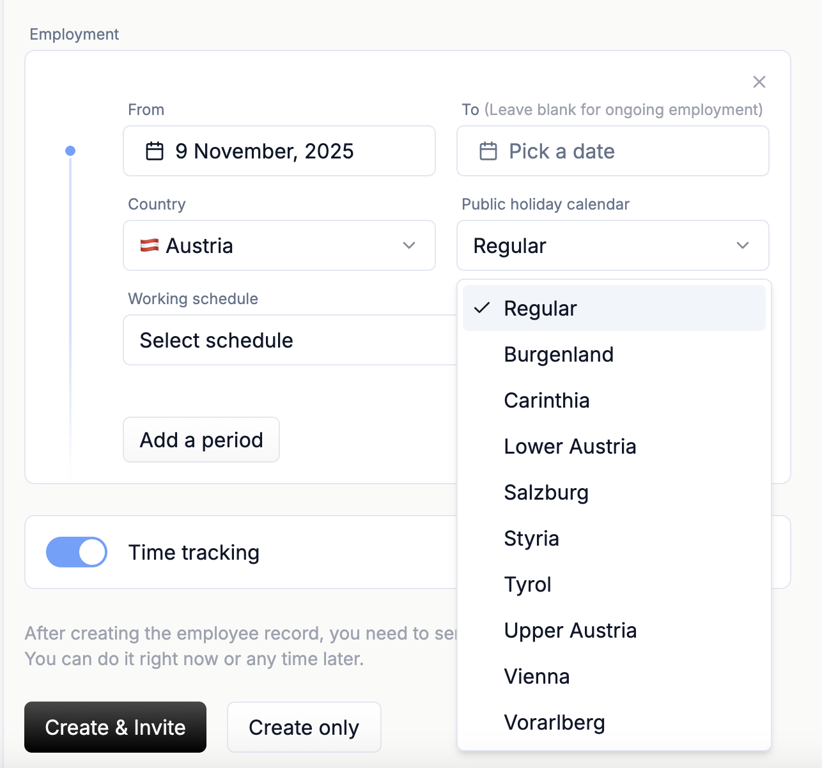Open the To date picker field
822x768 pixels.
point(612,151)
